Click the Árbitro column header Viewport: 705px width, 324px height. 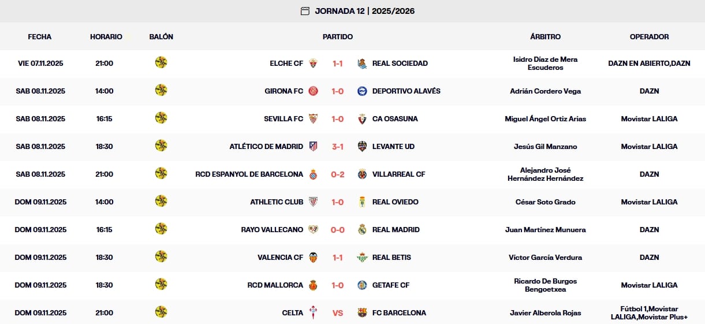point(545,37)
